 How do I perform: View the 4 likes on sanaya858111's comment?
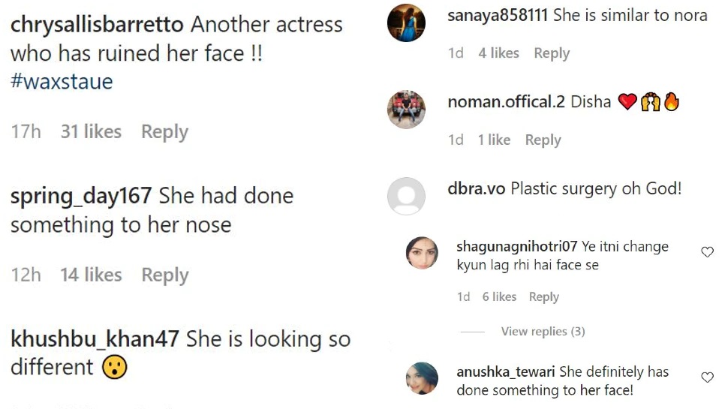pyautogui.click(x=498, y=53)
